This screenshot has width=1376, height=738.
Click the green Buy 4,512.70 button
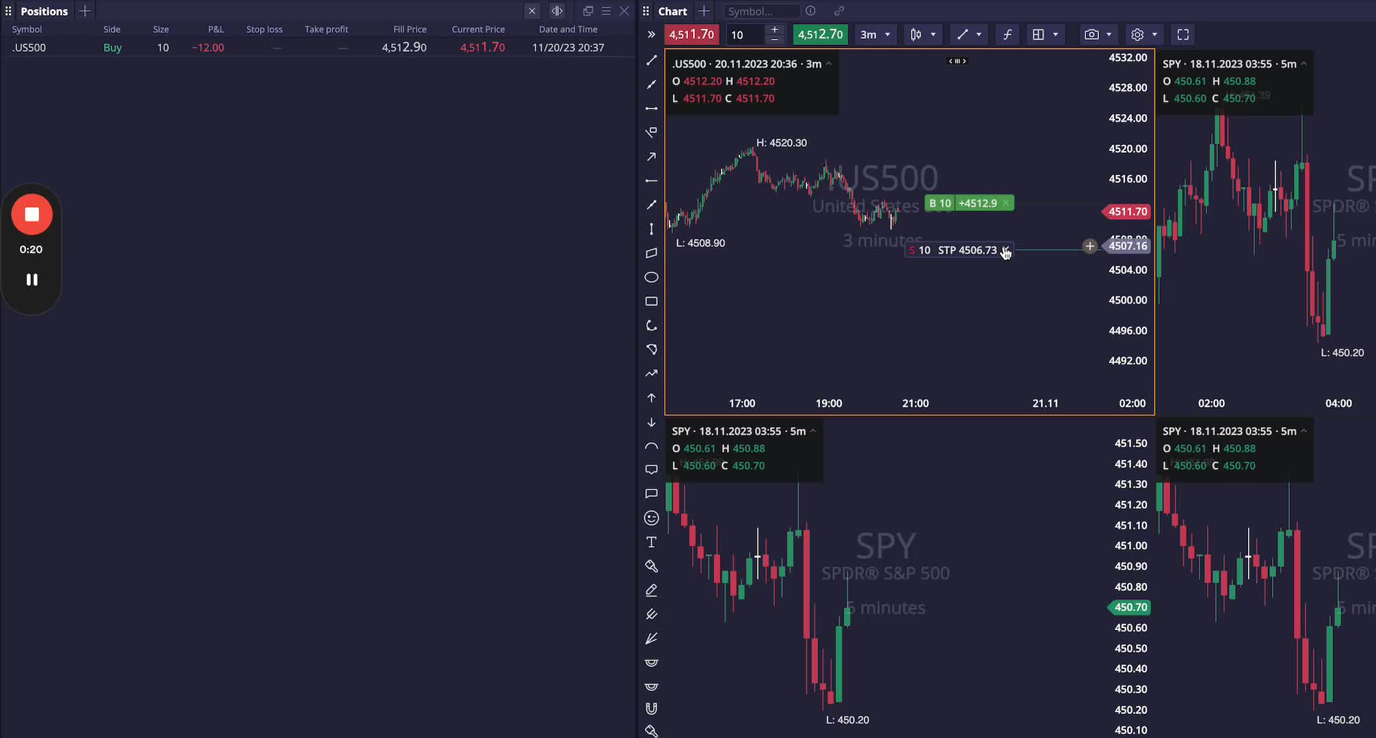(x=819, y=34)
